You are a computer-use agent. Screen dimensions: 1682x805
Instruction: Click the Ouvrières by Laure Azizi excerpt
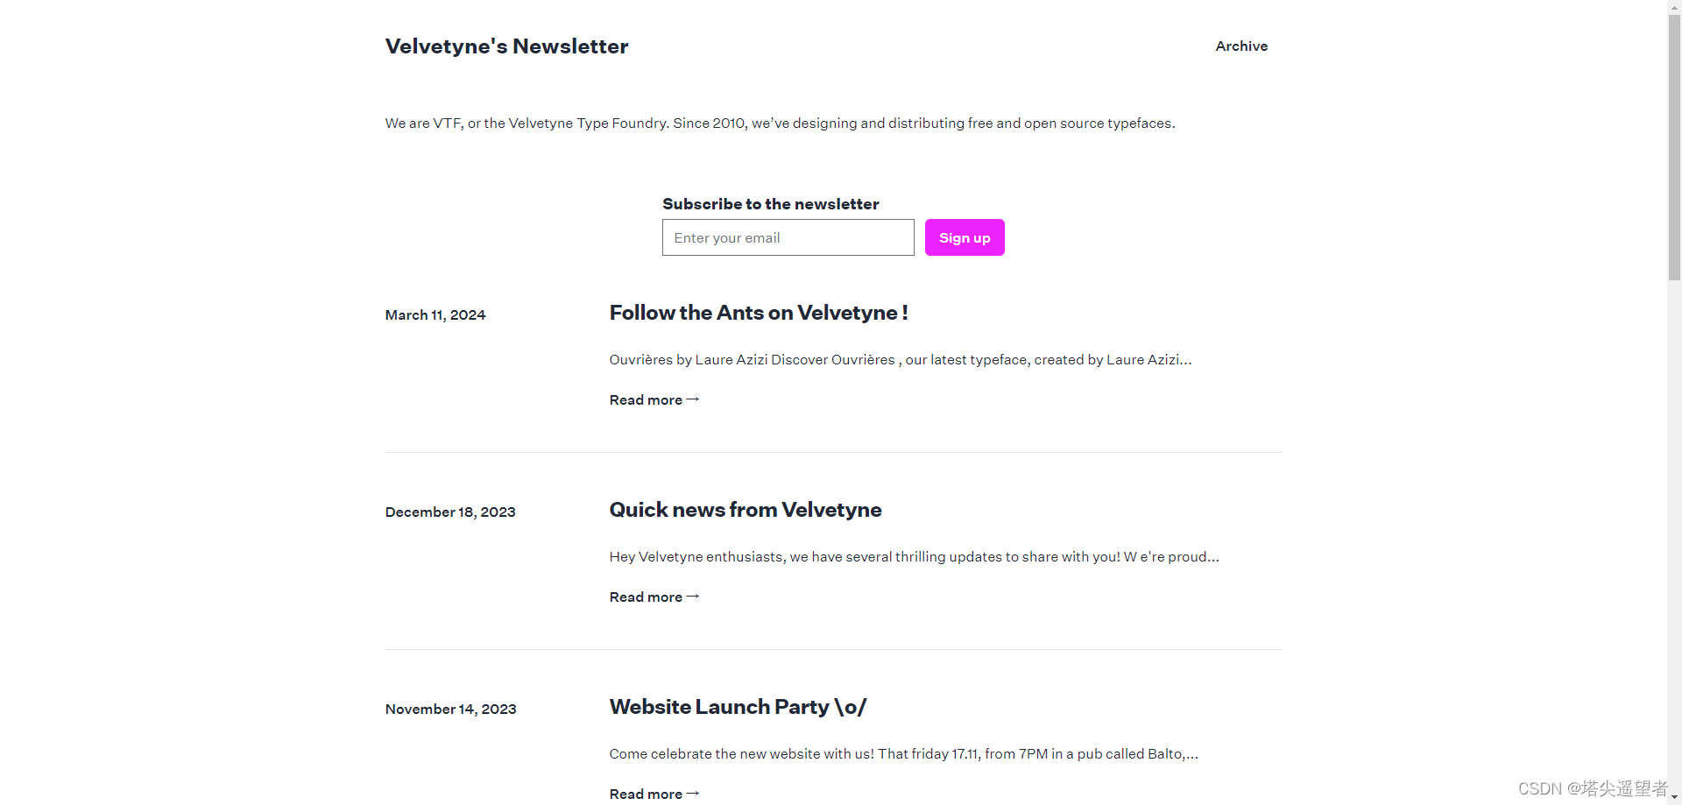[901, 359]
